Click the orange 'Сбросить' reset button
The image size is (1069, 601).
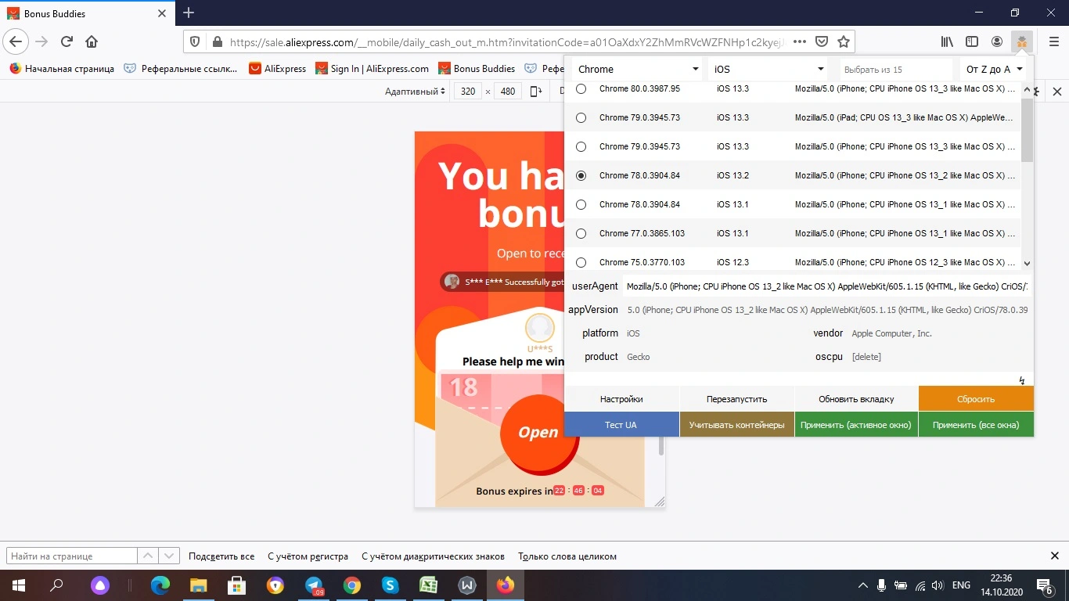(976, 399)
